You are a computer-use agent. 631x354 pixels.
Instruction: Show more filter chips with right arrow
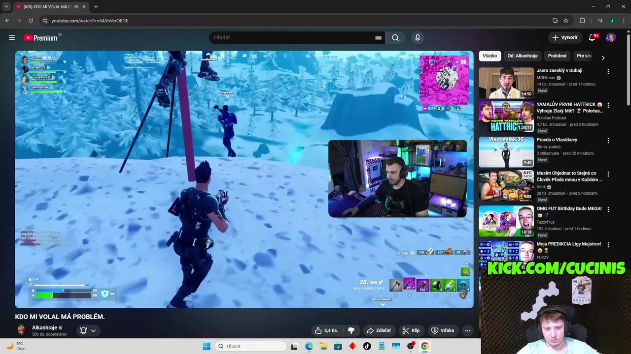pyautogui.click(x=603, y=58)
